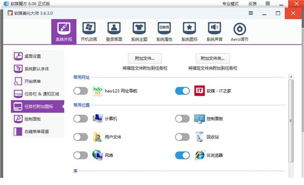
Task: Click the 常用网址 section header
Action: 82,78
